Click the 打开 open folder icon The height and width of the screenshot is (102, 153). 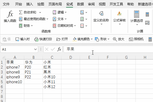59,39
